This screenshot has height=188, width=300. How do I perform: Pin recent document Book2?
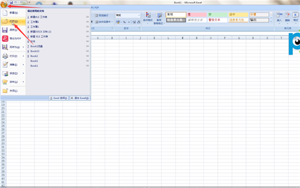[87, 56]
